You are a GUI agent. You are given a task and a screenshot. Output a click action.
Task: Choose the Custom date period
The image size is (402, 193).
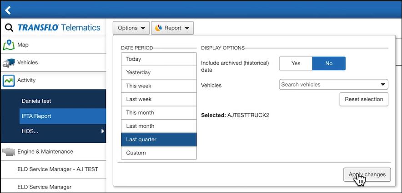[x=159, y=153]
